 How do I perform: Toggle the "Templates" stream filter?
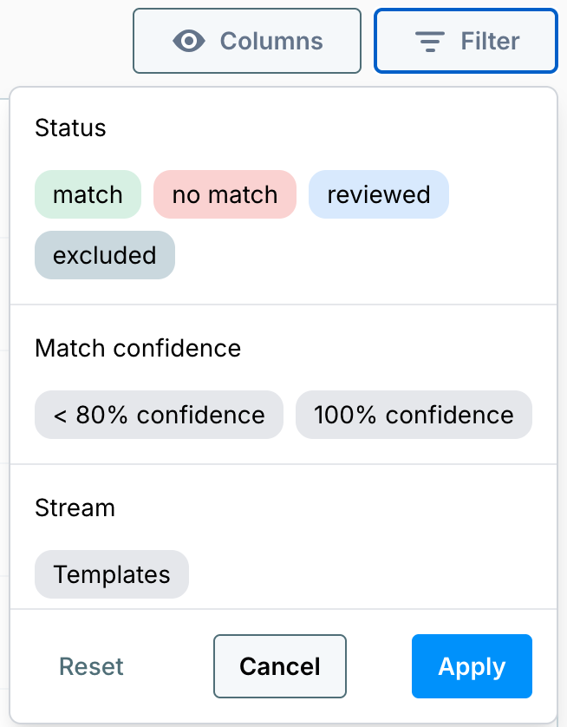[x=111, y=574]
